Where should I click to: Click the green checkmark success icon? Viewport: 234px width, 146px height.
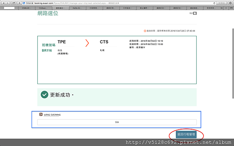44,95
